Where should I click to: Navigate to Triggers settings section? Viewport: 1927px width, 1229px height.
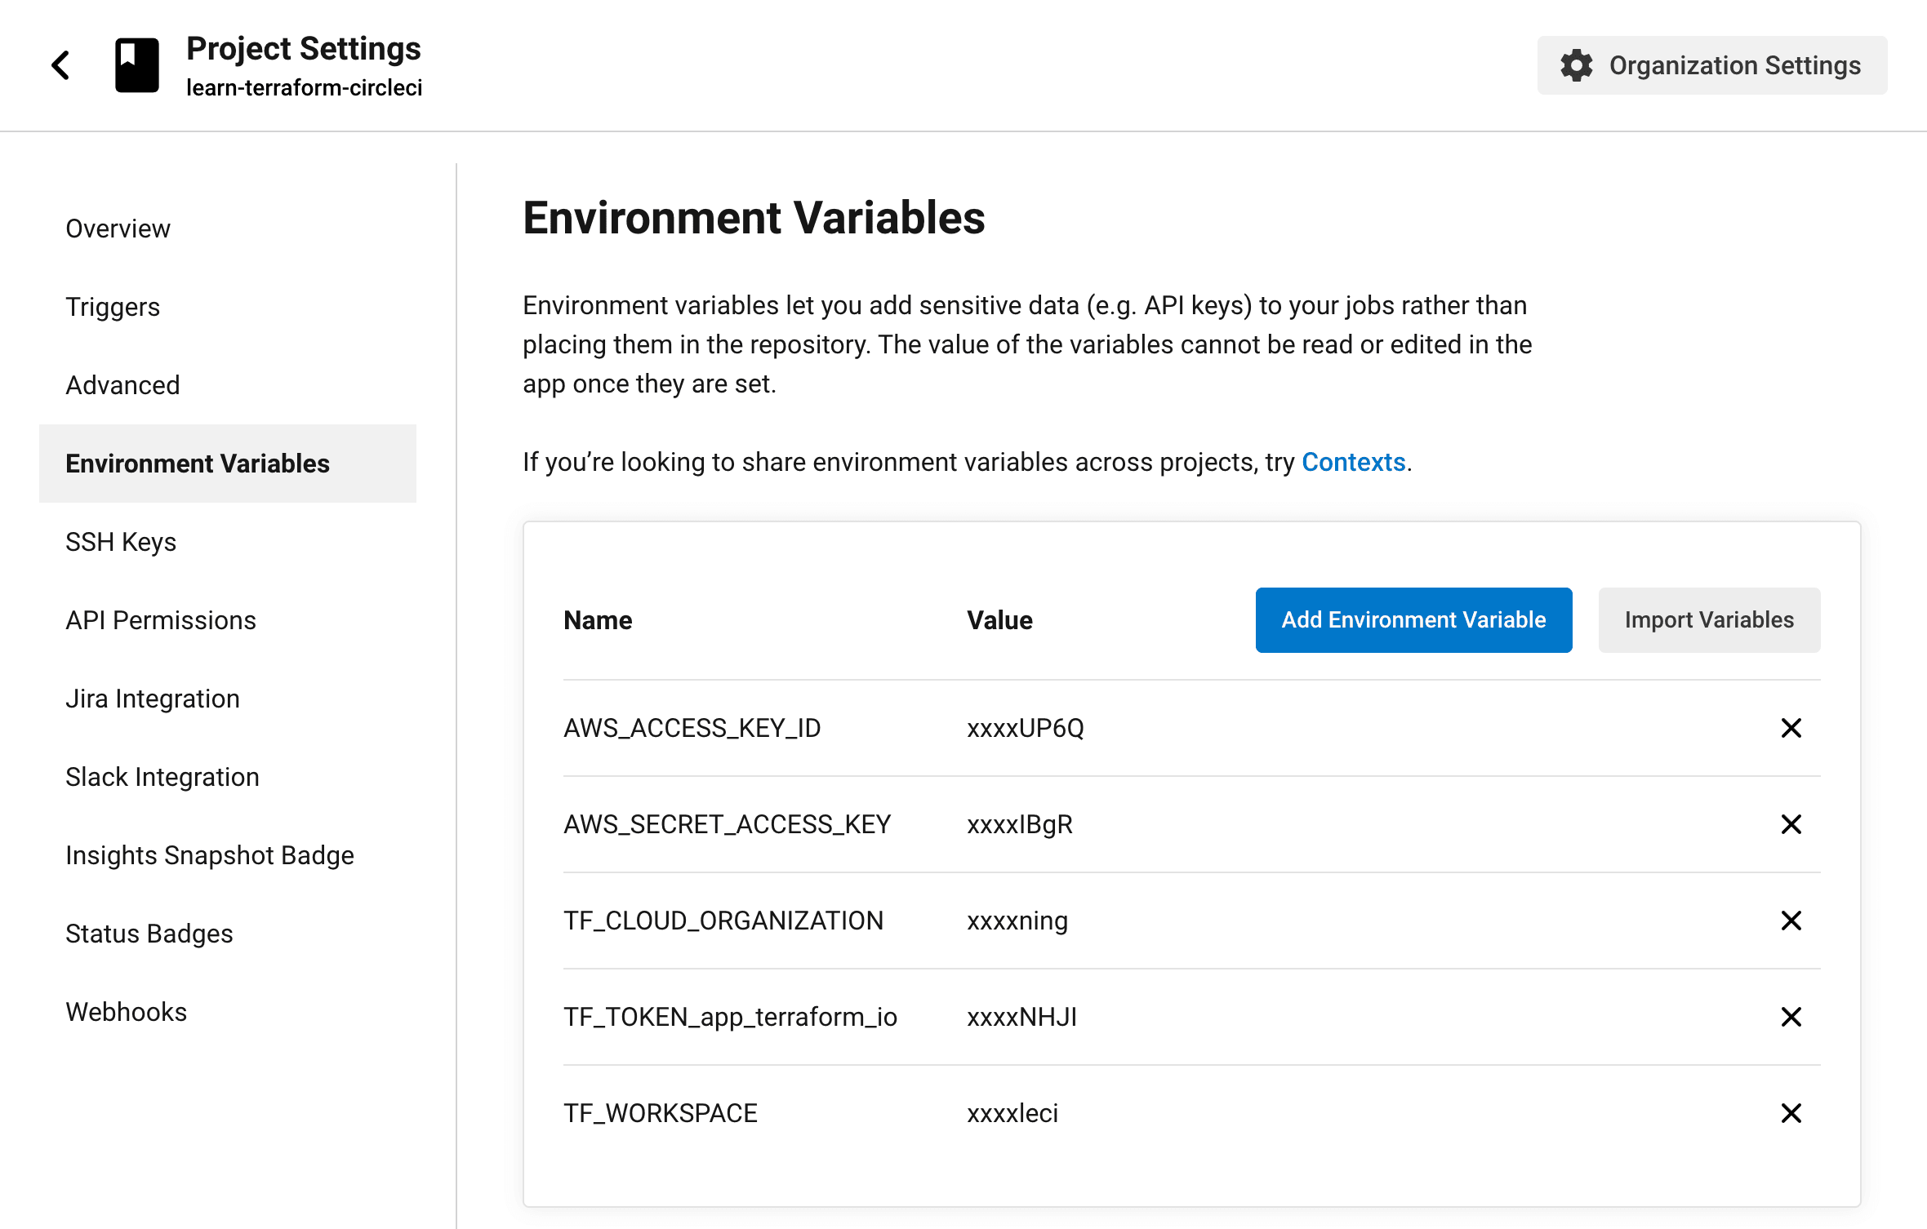[113, 306]
